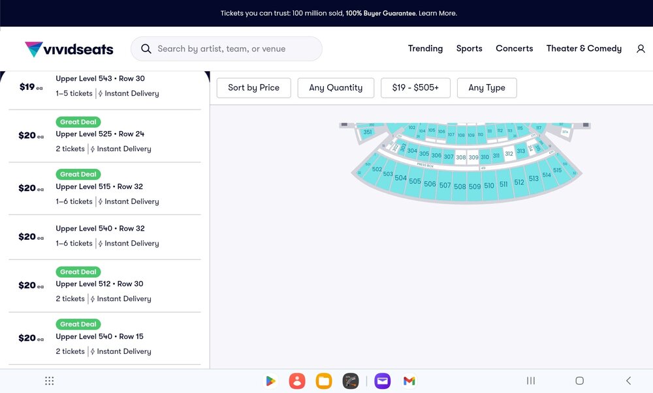653x393 pixels.
Task: Open the Vivid Seats logo homepage
Action: pos(69,49)
